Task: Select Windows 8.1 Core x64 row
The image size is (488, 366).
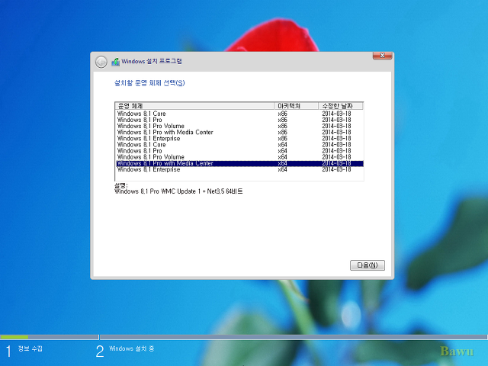Action: 239,145
